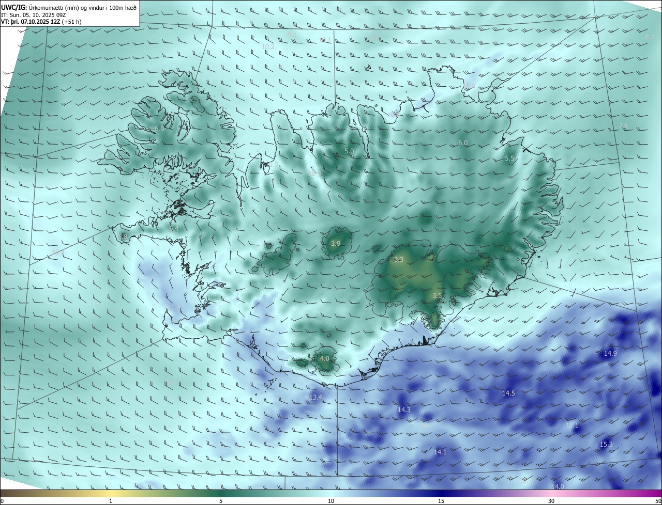Click the 13.4 value off the south coast

tap(316, 397)
